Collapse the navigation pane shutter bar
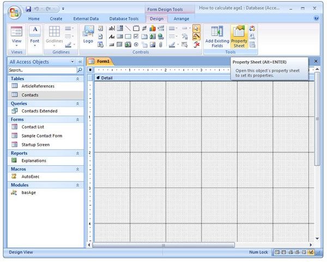327x262 pixels. coord(80,61)
